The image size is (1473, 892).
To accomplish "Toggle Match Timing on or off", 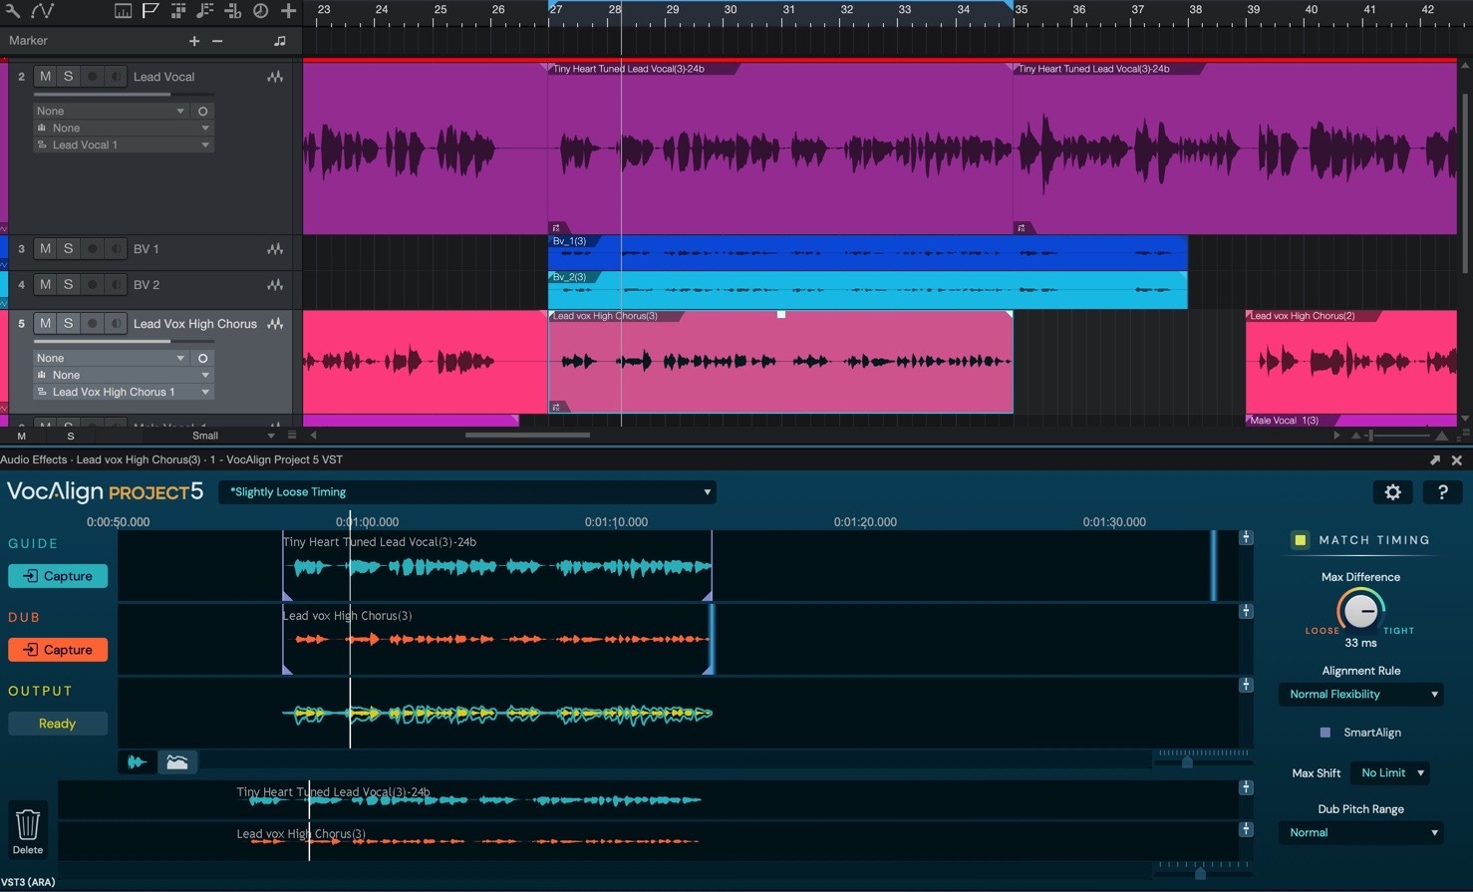I will point(1300,540).
